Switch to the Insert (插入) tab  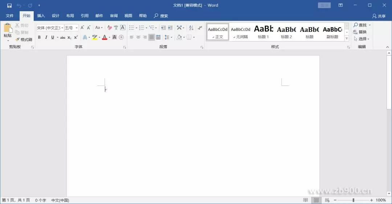41,16
